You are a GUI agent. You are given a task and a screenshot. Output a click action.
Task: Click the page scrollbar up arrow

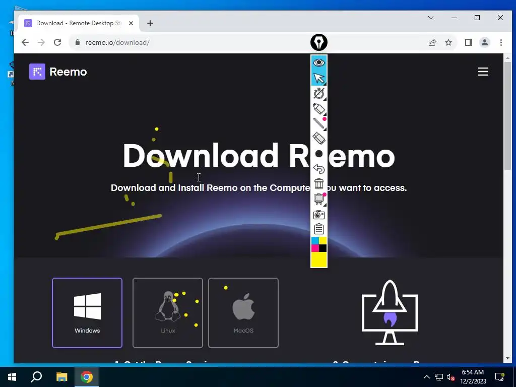tap(507, 57)
